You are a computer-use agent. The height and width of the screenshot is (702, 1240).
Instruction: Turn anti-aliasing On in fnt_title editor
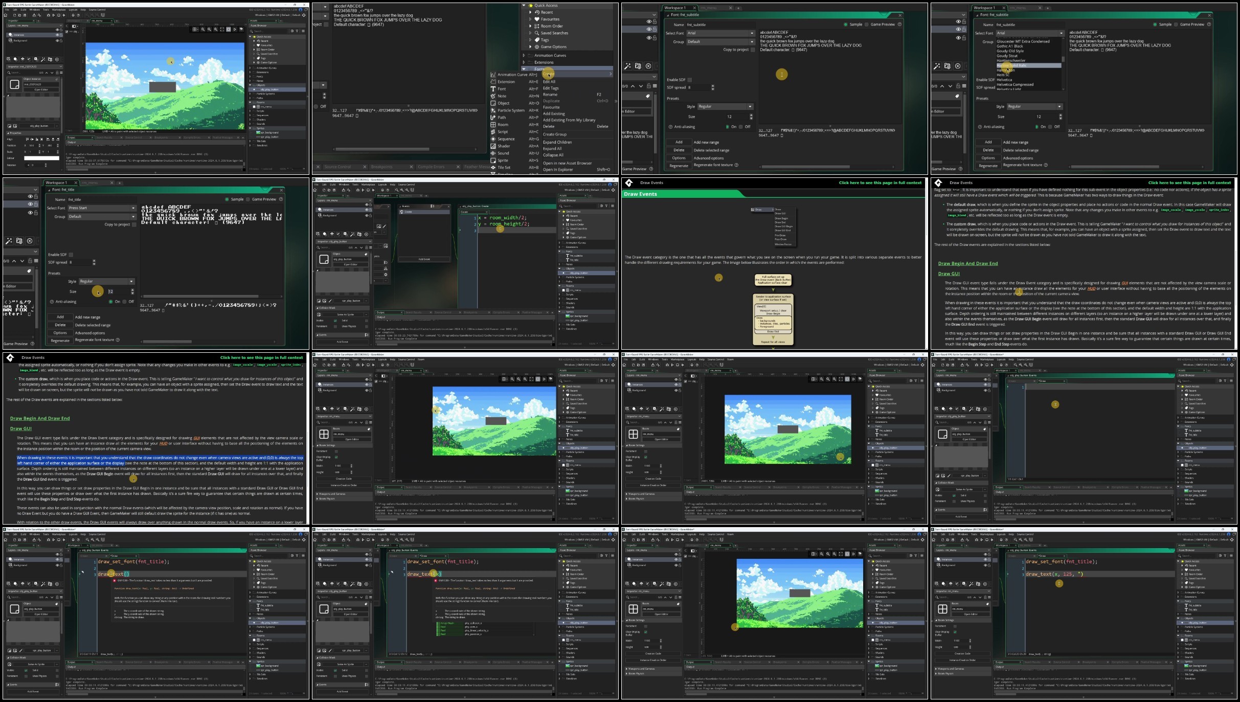pyautogui.click(x=110, y=302)
